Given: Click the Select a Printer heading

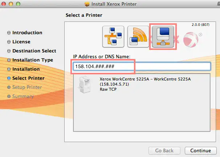Looking at the screenshot, I should [84, 15].
